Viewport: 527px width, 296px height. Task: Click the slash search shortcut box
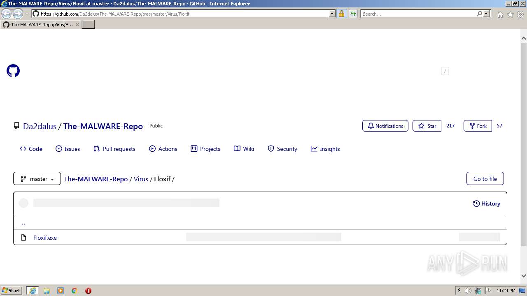[445, 71]
